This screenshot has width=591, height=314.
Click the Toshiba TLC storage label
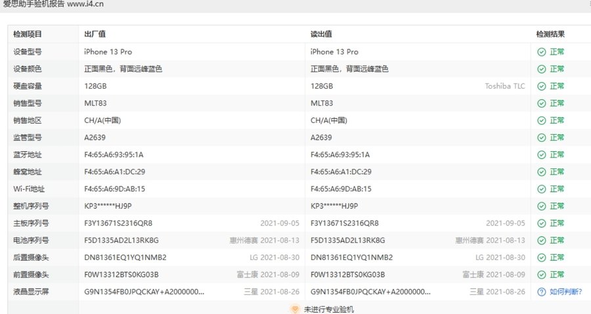pyautogui.click(x=505, y=86)
